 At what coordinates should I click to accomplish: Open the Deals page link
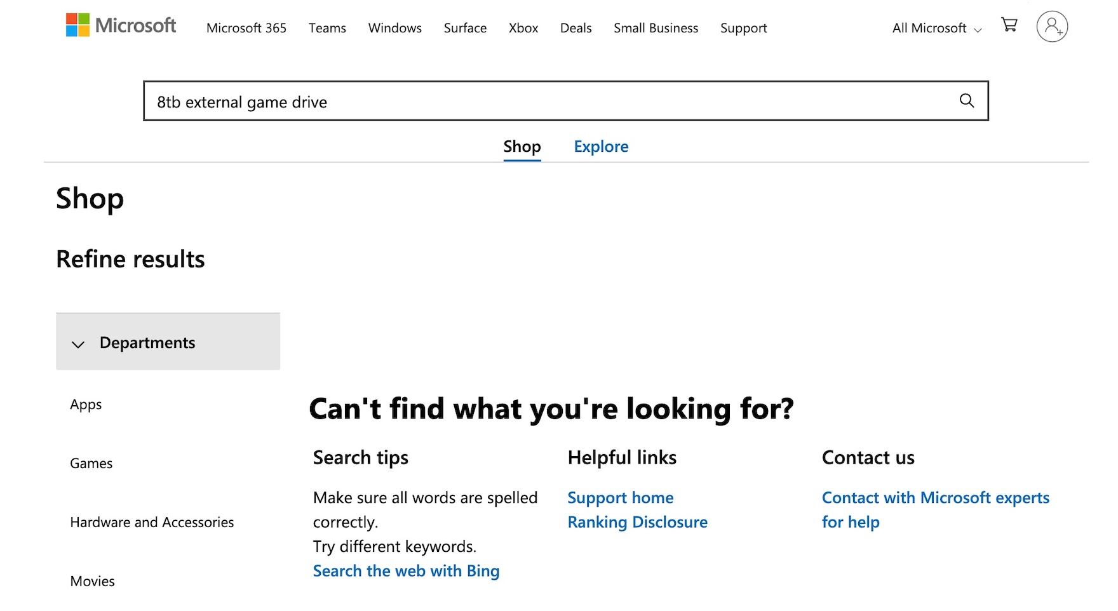pos(576,28)
